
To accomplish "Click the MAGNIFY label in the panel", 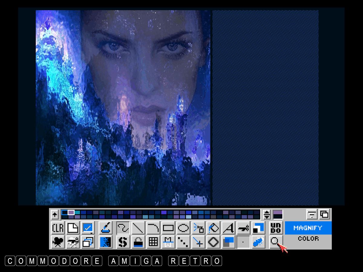I will (x=308, y=228).
